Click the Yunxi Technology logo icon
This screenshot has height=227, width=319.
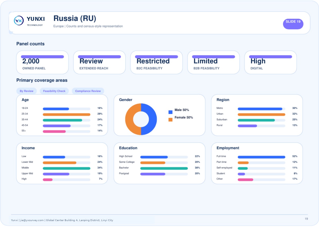pyautogui.click(x=19, y=21)
